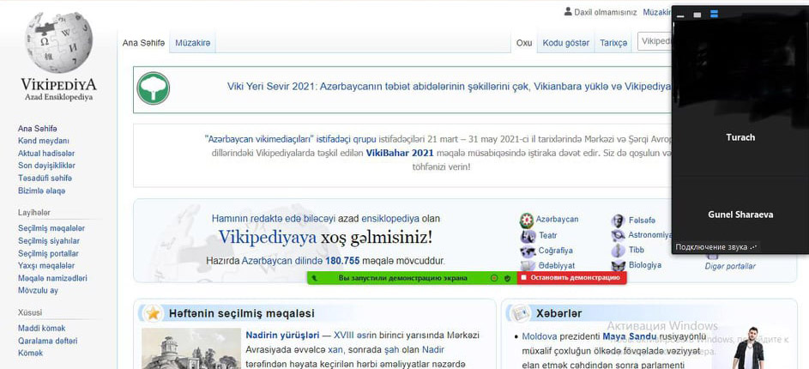Open Bizimlə əlaqə sidebar link
This screenshot has width=809, height=369.
point(41,191)
